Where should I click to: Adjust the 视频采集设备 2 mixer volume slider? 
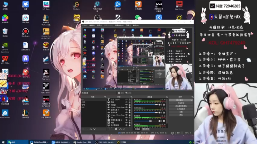(x=146, y=113)
